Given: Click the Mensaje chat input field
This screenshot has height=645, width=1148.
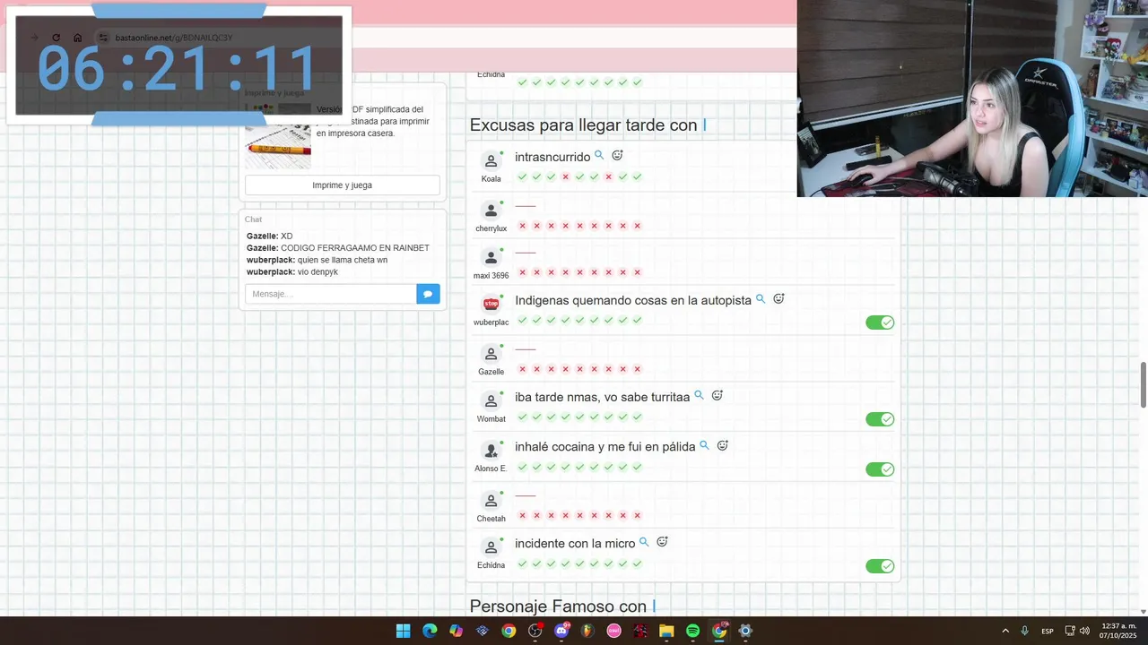Looking at the screenshot, I should (331, 294).
